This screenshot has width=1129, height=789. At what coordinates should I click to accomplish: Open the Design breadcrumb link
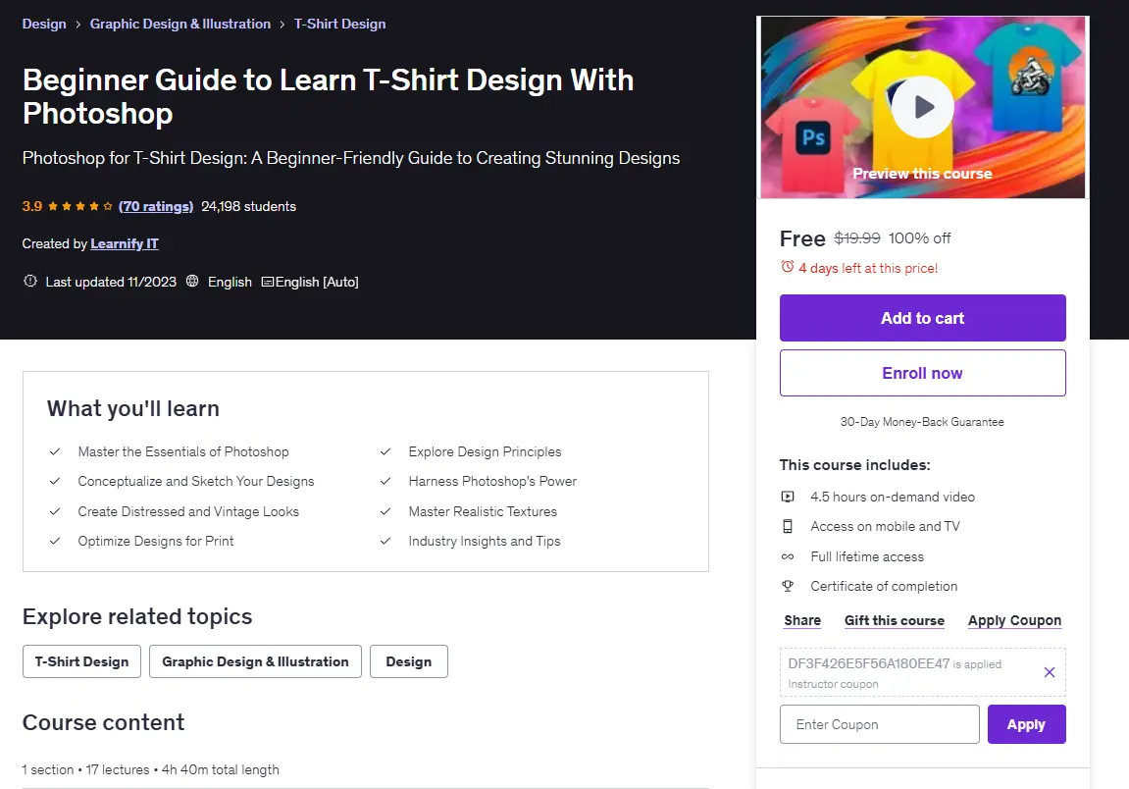point(44,24)
